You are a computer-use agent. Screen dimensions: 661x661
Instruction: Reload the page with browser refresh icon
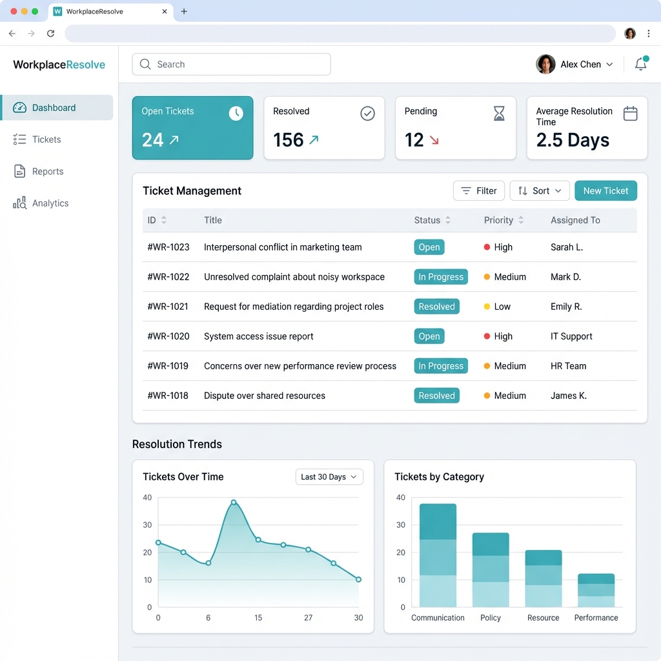(50, 34)
